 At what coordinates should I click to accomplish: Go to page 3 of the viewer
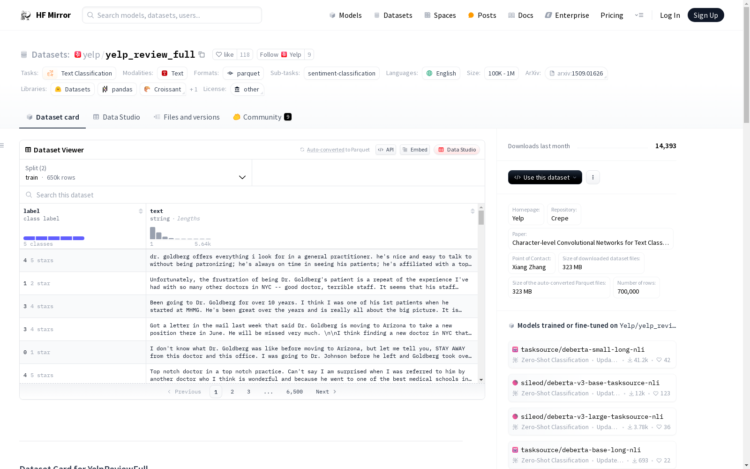[x=248, y=392]
